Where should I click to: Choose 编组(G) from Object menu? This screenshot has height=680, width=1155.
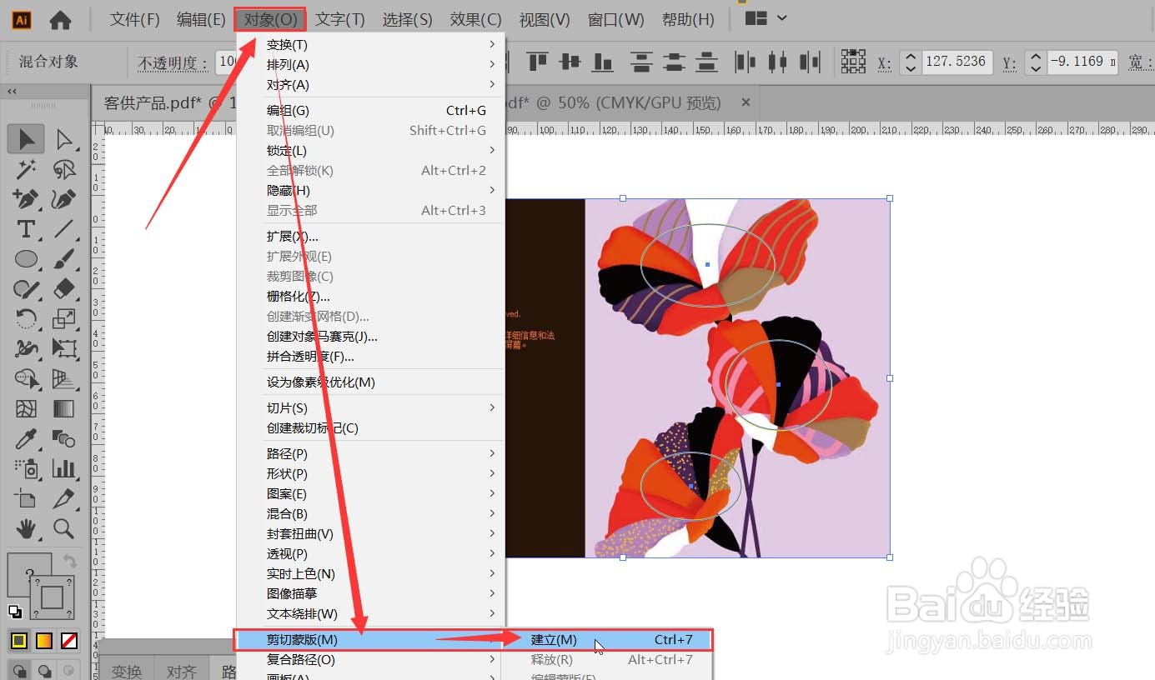coord(371,110)
